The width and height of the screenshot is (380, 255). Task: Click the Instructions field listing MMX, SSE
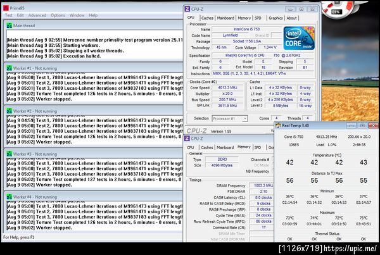263,73
